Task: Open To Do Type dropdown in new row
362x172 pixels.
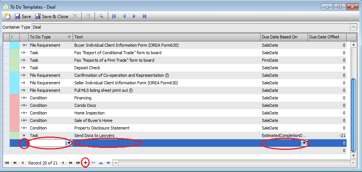Action: coord(69,143)
